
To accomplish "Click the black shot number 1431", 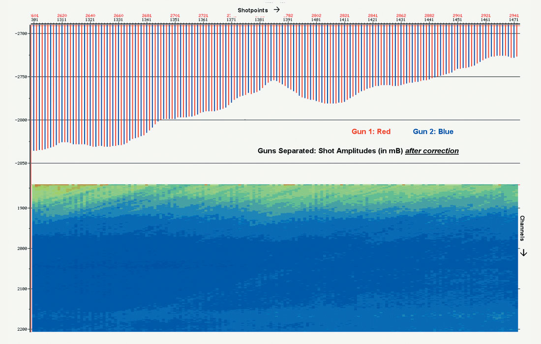I will pyautogui.click(x=400, y=20).
